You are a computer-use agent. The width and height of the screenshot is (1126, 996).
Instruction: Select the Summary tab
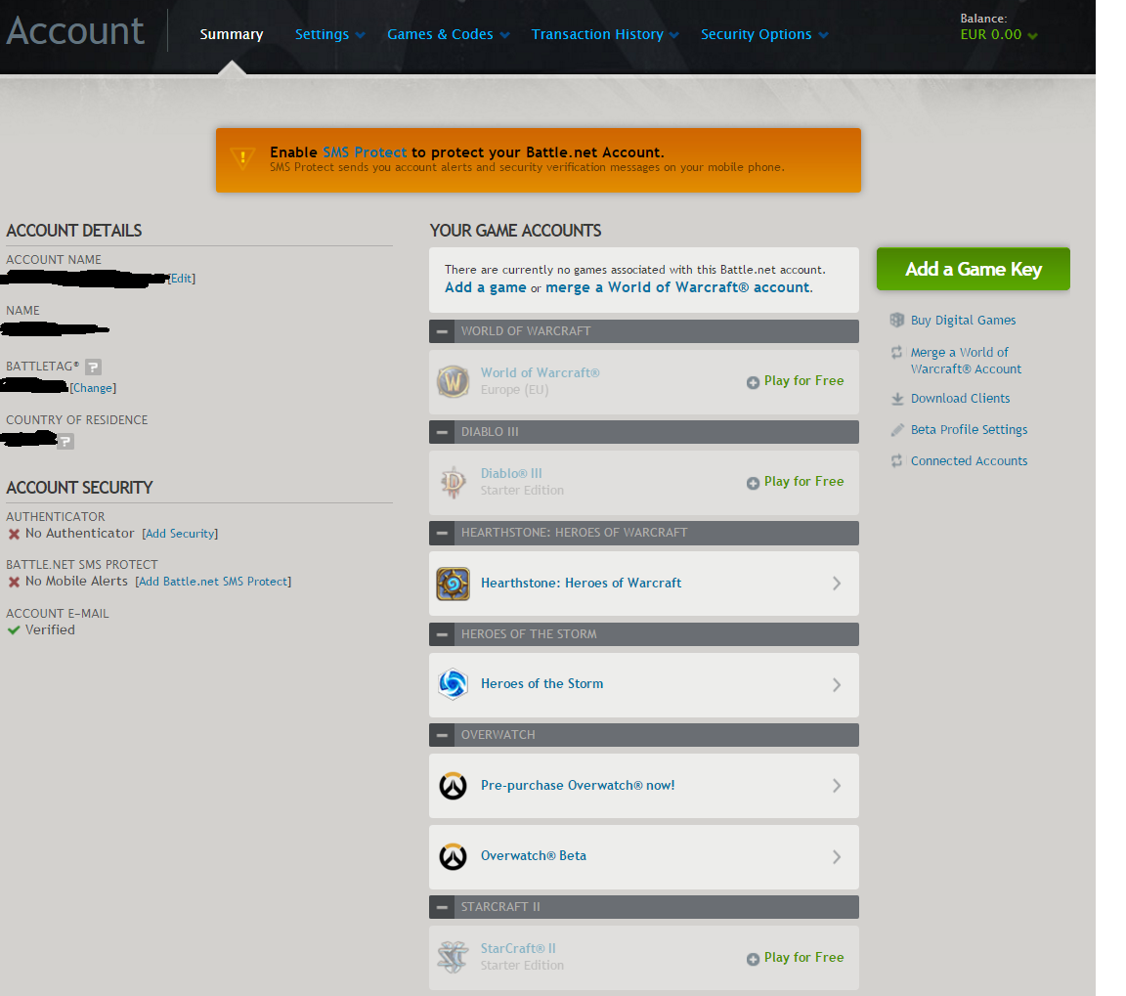tap(232, 34)
